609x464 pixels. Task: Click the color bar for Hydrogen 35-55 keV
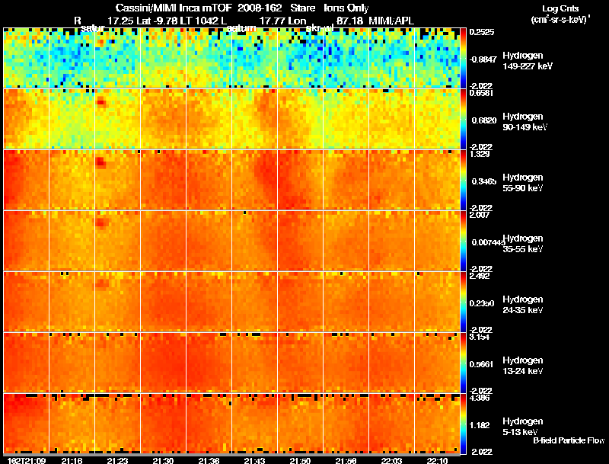click(463, 241)
